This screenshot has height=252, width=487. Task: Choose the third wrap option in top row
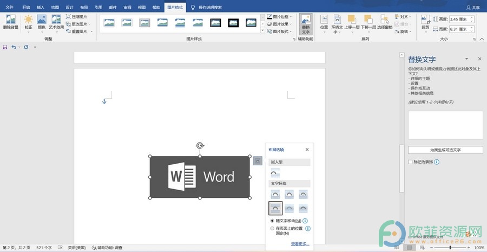pyautogui.click(x=303, y=194)
